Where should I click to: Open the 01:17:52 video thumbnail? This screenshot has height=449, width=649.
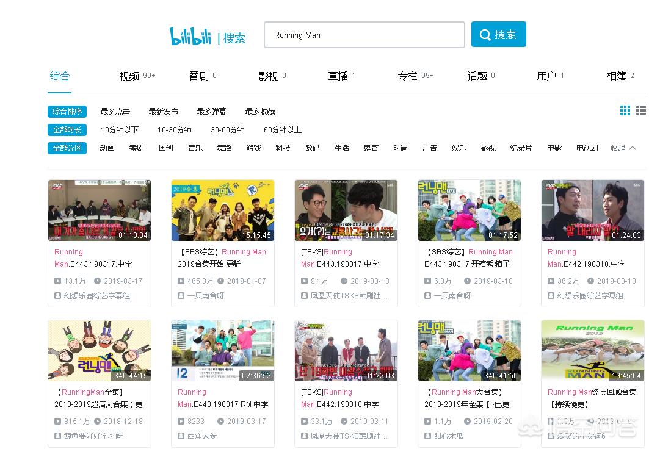pyautogui.click(x=470, y=210)
